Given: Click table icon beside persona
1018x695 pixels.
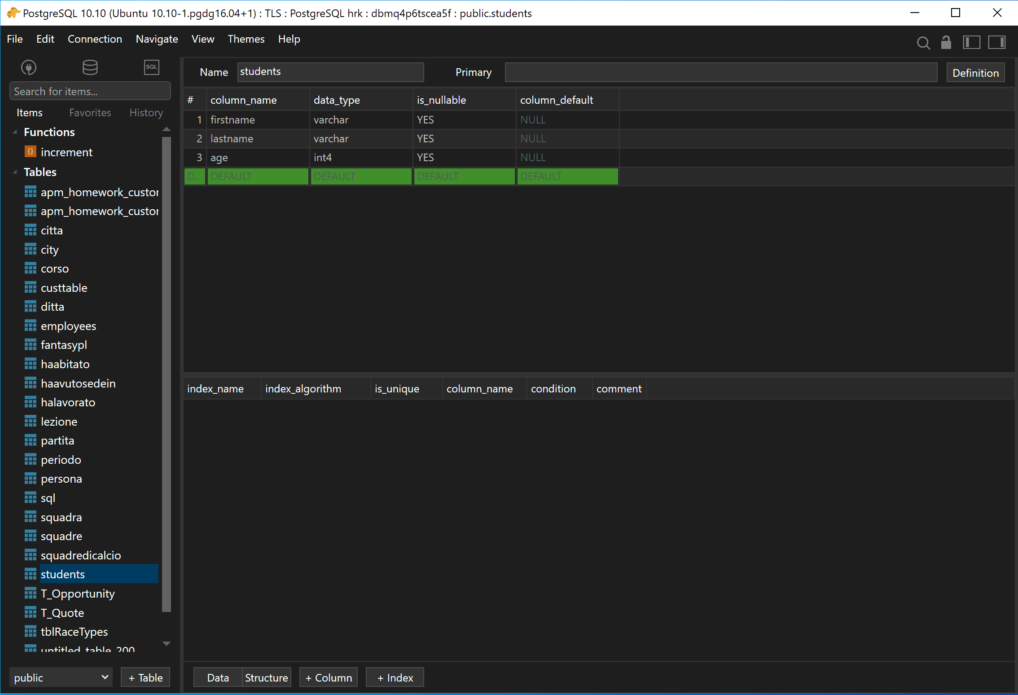Looking at the screenshot, I should [30, 479].
